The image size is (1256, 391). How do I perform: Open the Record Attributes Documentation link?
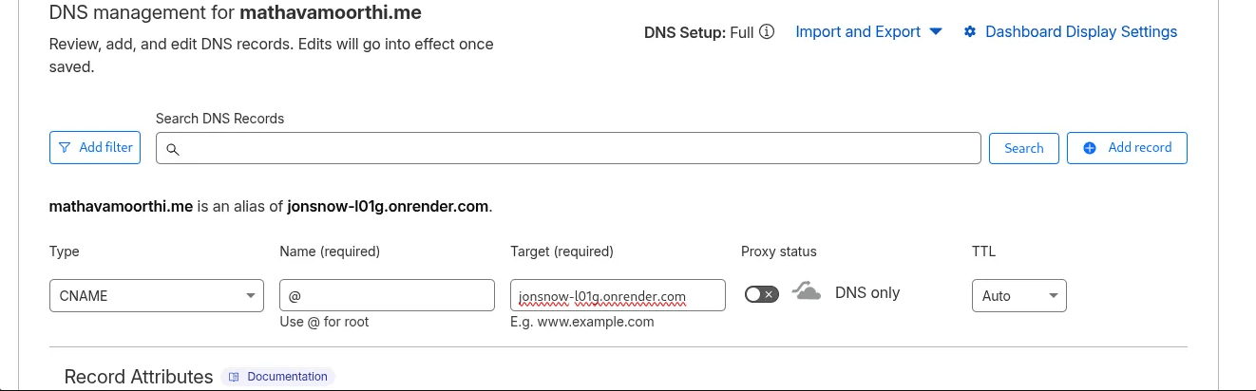286,377
